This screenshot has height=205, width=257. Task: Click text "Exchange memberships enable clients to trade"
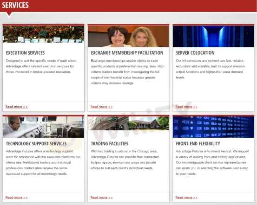125,61
